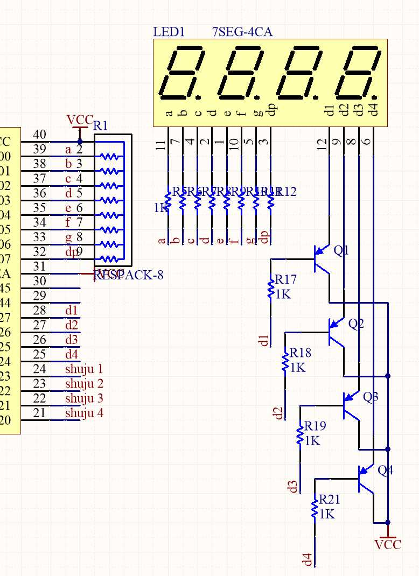Select the 'shuju 3' net label
Image resolution: width=419 pixels, height=576 pixels.
coord(84,398)
